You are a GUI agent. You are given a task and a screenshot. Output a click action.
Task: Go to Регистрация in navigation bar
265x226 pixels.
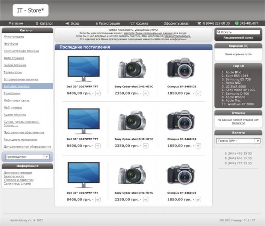pyautogui.click(x=109, y=23)
